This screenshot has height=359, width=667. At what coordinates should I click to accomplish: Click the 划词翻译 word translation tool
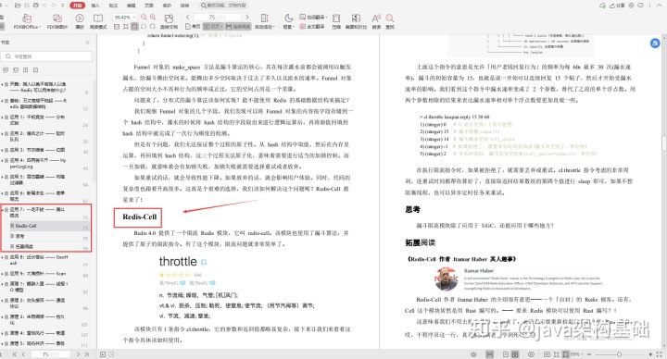[313, 17]
